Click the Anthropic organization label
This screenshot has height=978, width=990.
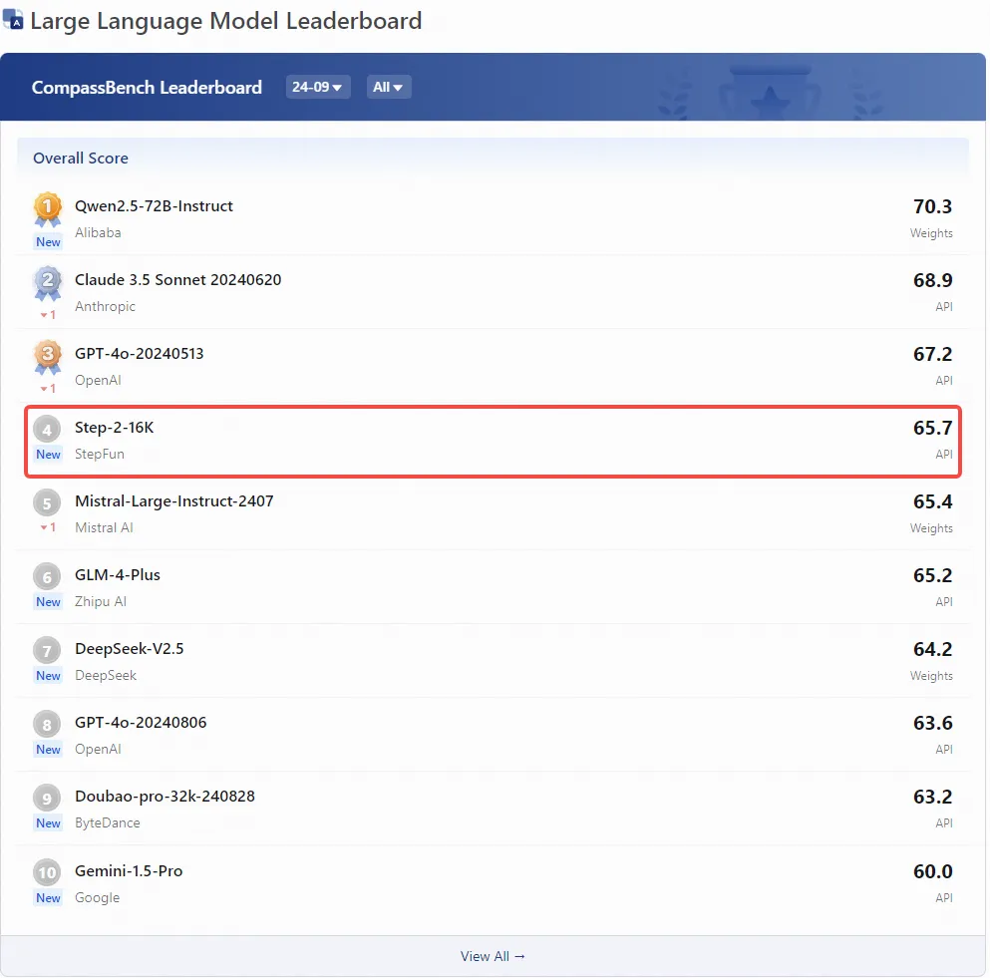(105, 306)
